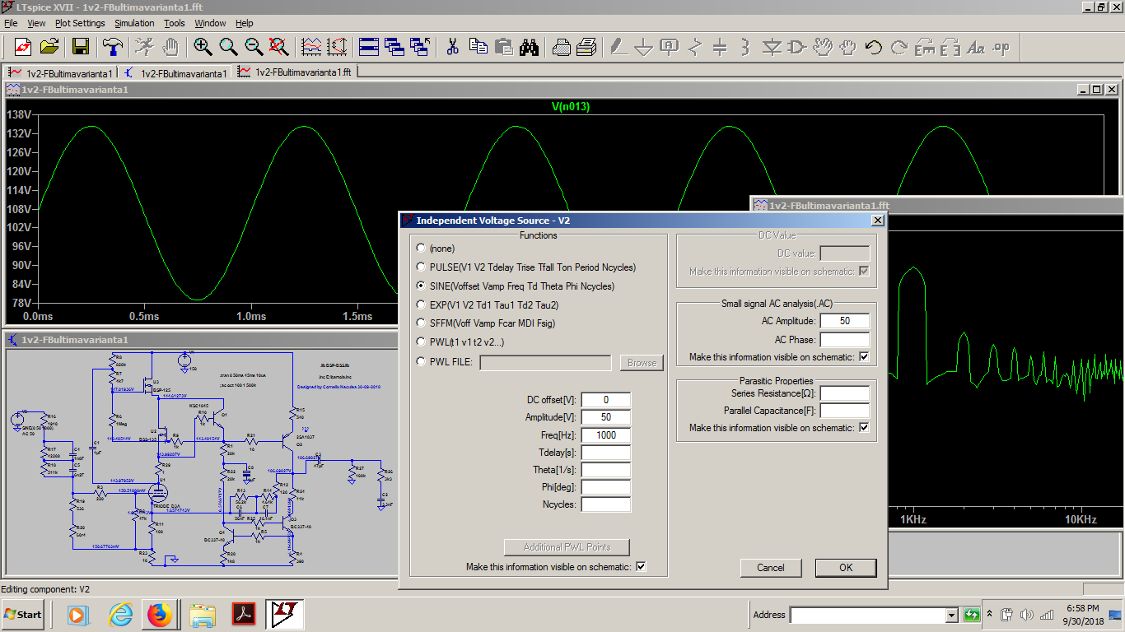Screen dimensions: 1125x632
Task: Open the Window menu
Action: coord(210,23)
